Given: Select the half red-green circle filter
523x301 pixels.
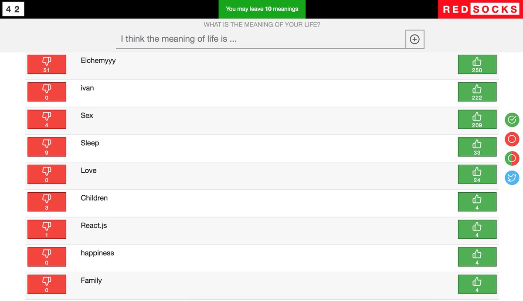Looking at the screenshot, I should click(512, 158).
